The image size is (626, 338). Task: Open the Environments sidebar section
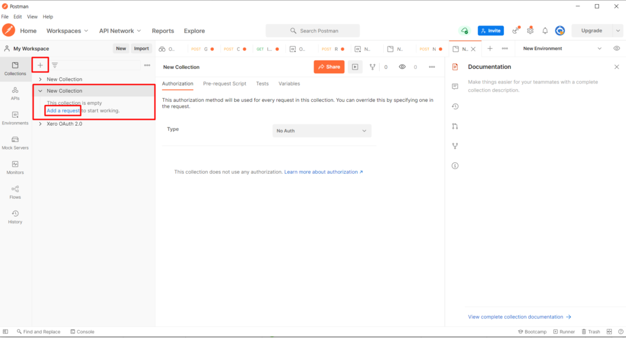click(15, 118)
